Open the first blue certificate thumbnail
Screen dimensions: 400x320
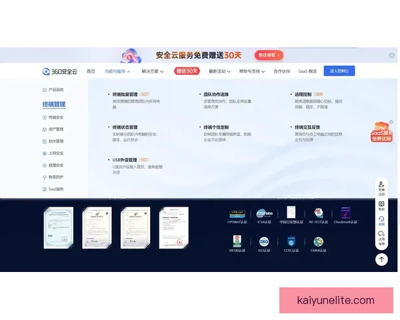pos(59,227)
